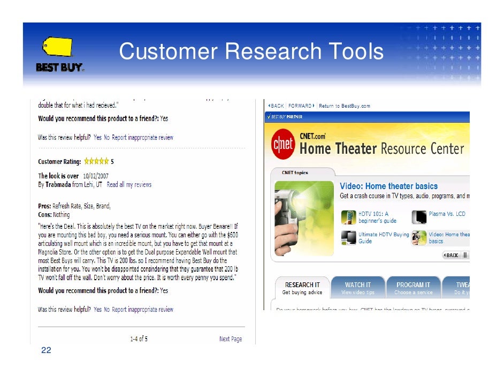Mark first review not helpful with No

pos(106,137)
